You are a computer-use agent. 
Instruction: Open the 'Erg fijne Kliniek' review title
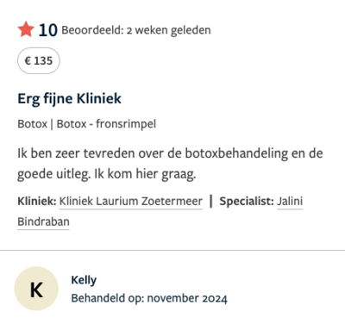69,99
